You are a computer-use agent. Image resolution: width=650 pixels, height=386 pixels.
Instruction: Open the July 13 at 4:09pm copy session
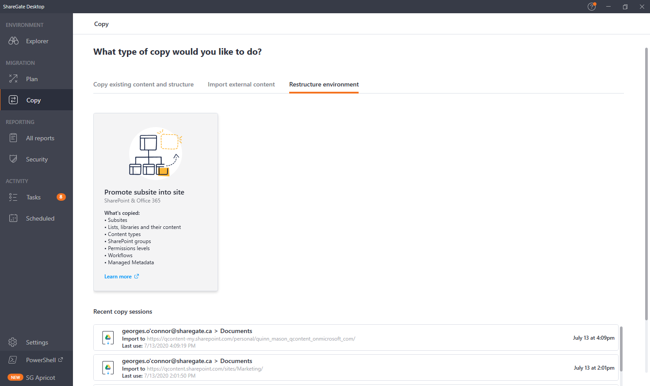[x=356, y=337]
